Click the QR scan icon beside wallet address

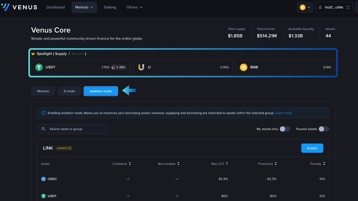[x=348, y=7]
